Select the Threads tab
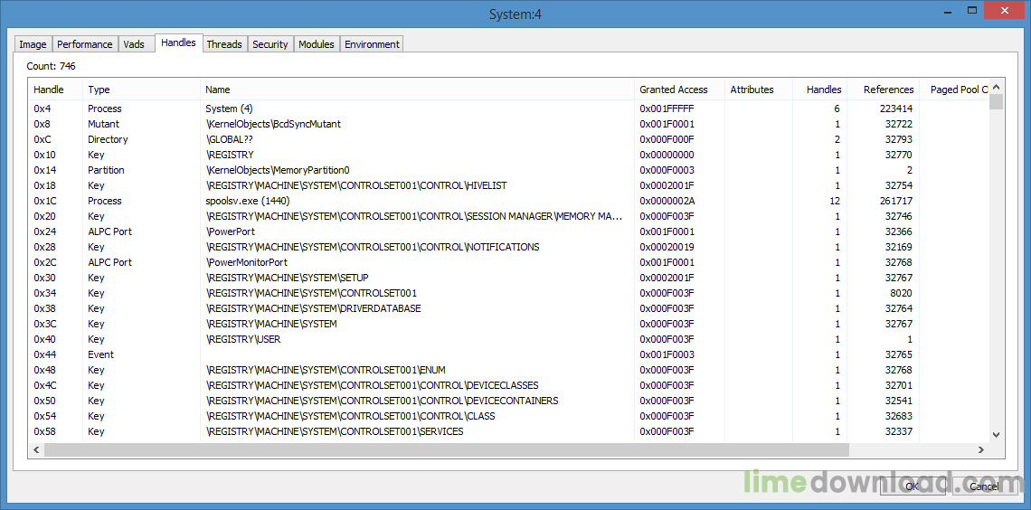Viewport: 1031px width, 510px height. pos(224,44)
